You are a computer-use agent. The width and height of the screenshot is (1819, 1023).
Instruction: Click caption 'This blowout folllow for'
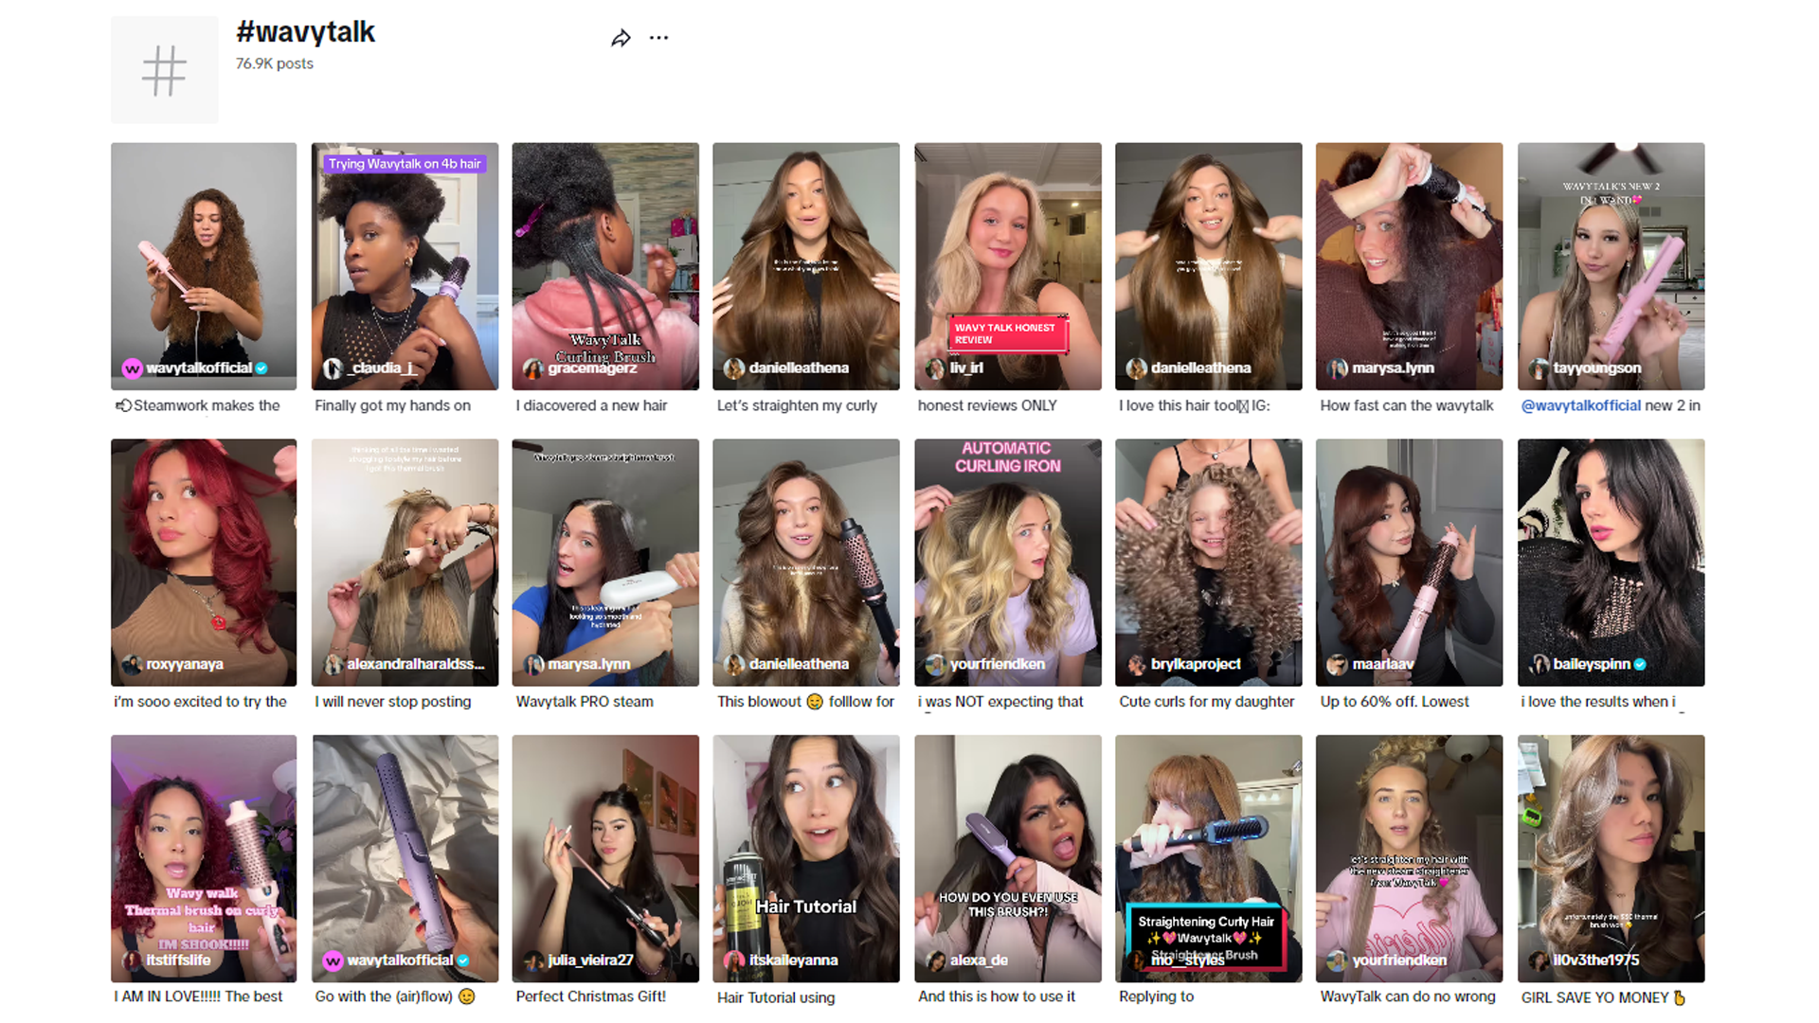tap(805, 702)
